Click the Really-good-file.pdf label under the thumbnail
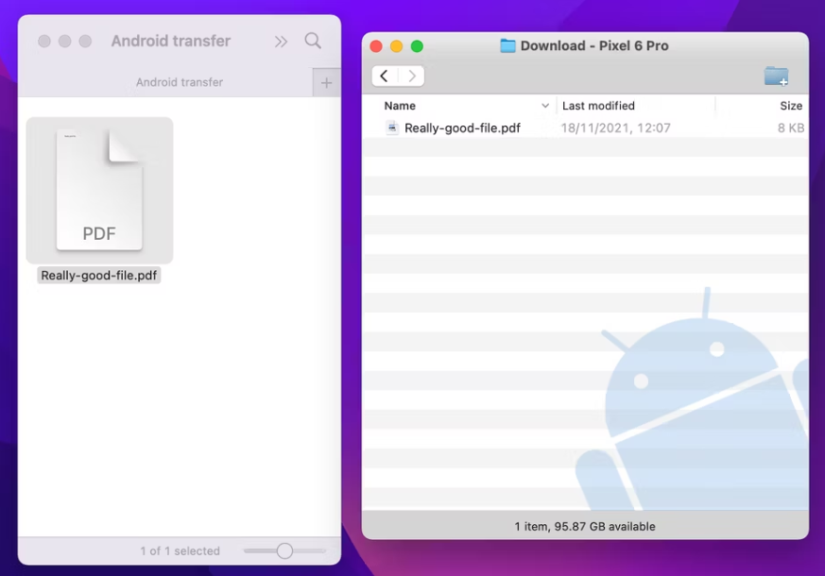 coord(99,276)
